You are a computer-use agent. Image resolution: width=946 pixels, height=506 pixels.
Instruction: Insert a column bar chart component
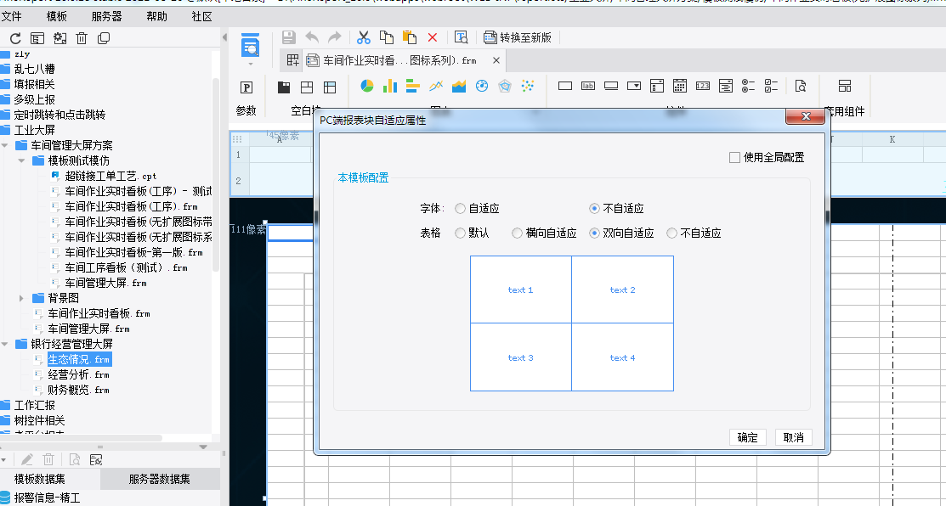390,86
